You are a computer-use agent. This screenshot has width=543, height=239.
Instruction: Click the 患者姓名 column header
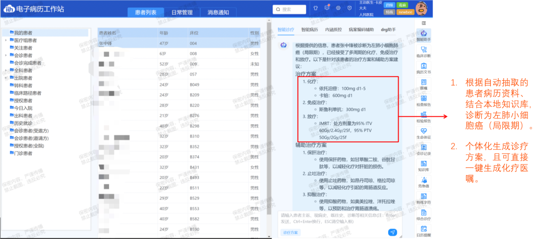tap(127, 33)
